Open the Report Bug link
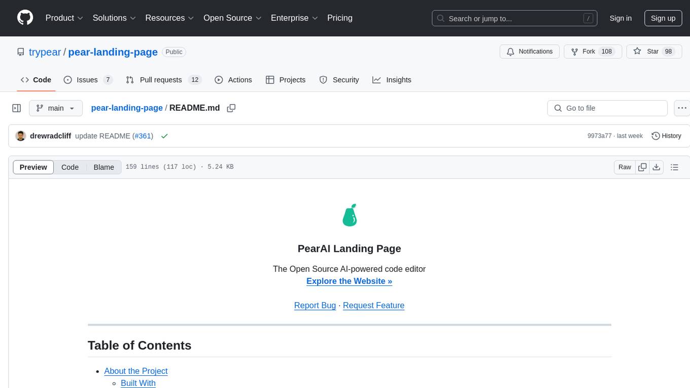690x388 pixels. [315, 305]
